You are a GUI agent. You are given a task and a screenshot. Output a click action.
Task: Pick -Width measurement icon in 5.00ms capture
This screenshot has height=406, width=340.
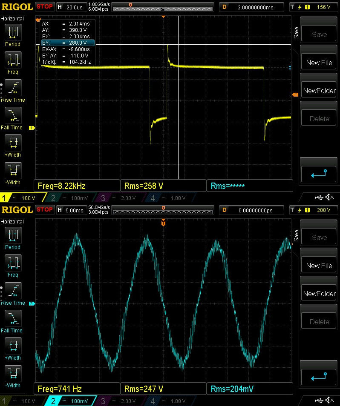(x=13, y=373)
